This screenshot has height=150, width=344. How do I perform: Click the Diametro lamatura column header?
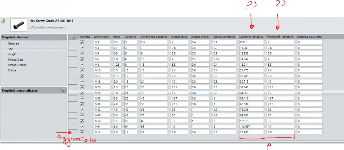click(251, 37)
